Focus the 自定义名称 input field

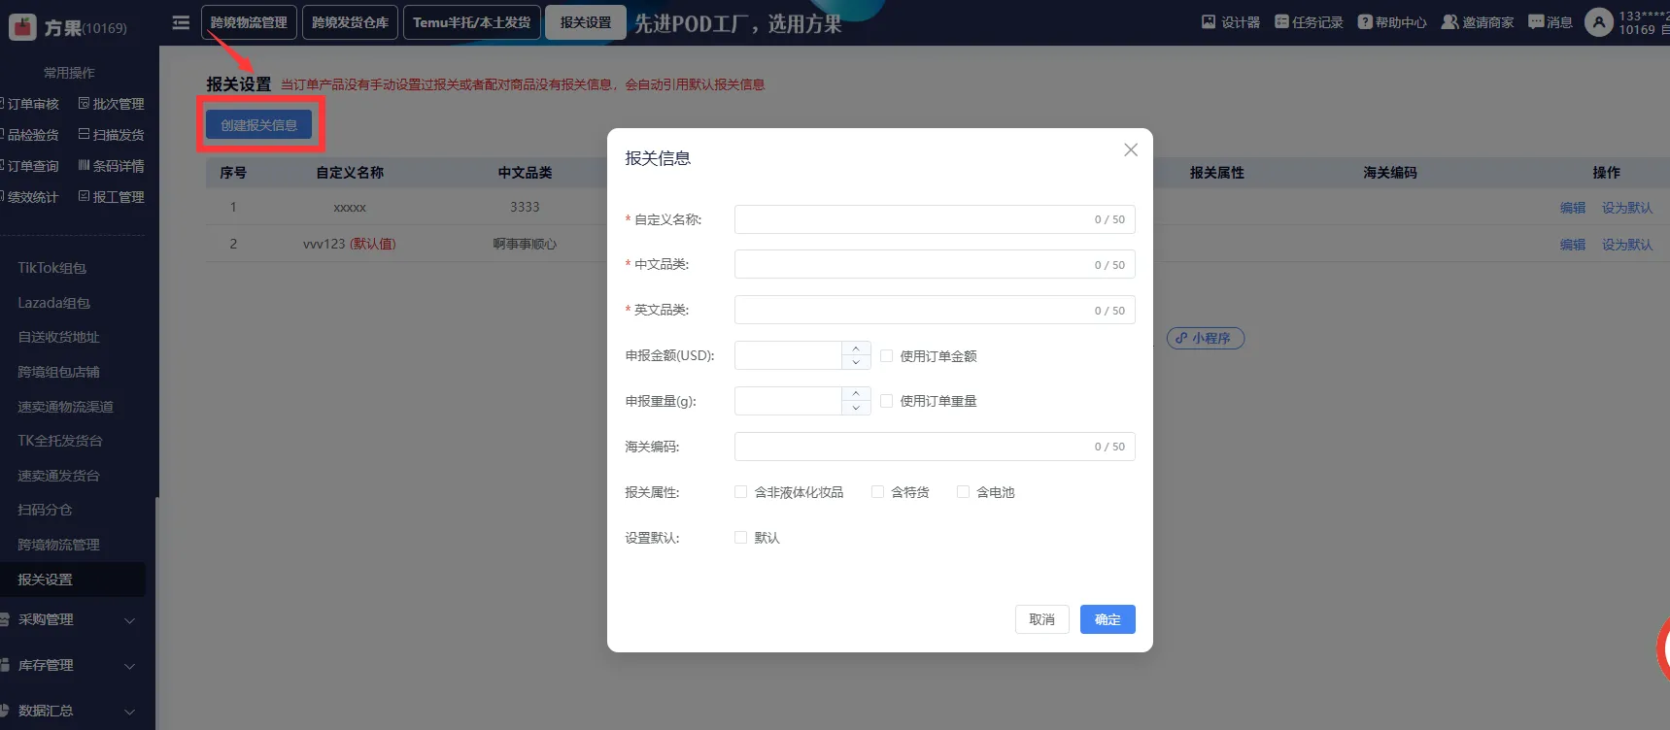tap(935, 219)
